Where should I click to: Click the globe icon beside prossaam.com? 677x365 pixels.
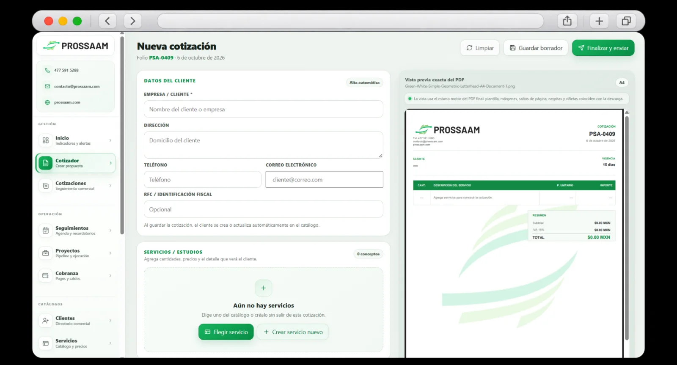pyautogui.click(x=47, y=102)
